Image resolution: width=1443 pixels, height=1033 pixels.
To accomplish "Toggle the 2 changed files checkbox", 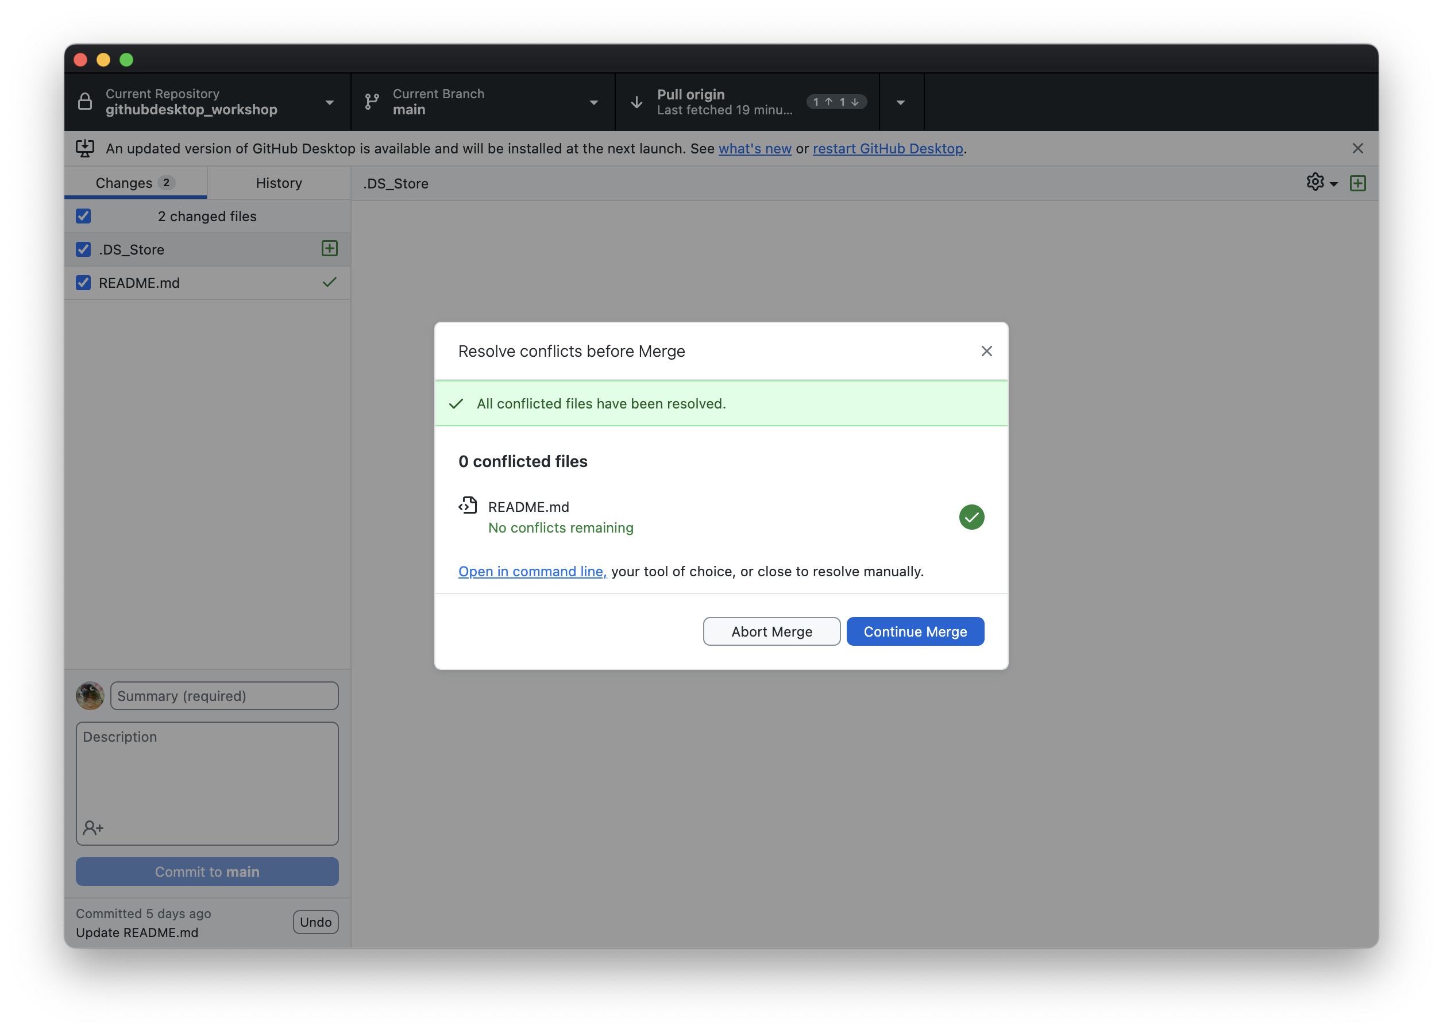I will (83, 216).
